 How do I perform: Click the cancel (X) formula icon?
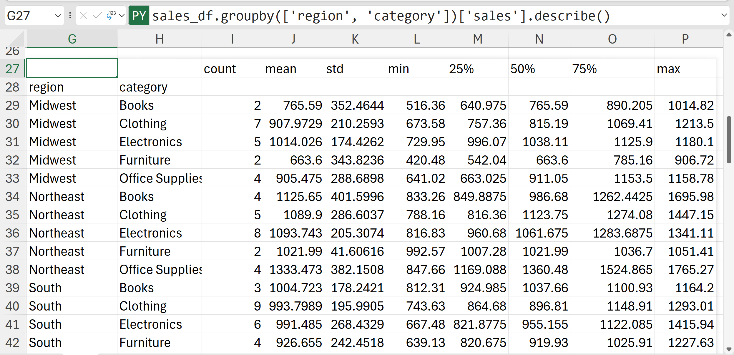[83, 15]
